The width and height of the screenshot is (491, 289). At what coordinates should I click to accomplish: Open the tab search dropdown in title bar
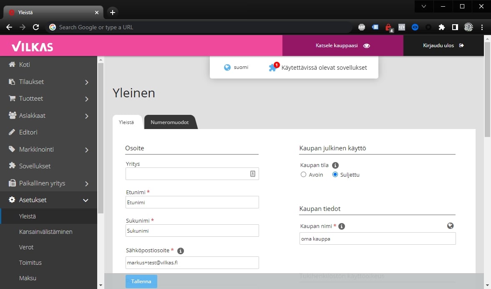(424, 6)
